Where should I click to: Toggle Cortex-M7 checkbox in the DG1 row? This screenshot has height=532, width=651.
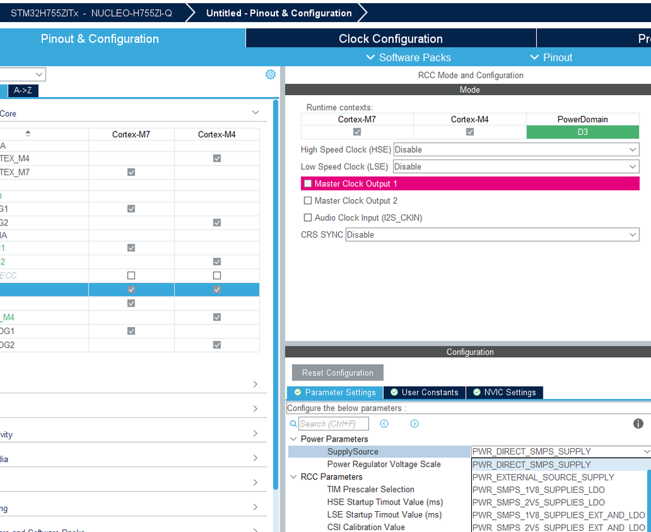(131, 331)
